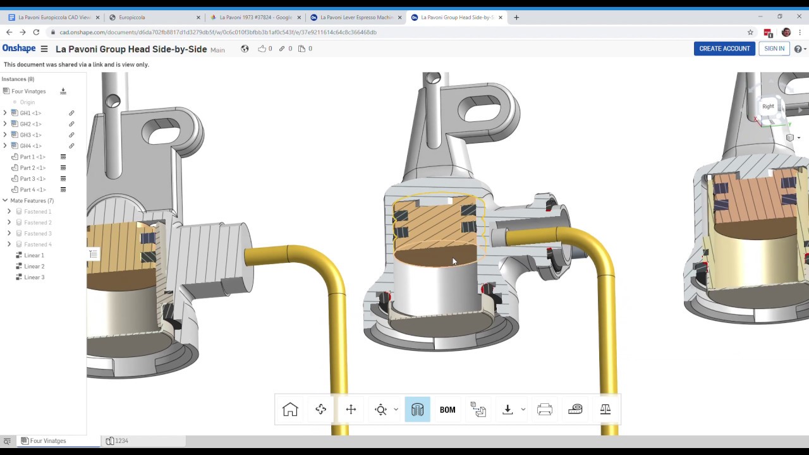The height and width of the screenshot is (455, 809).
Task: Expand the GH3 <1> instance
Action: tap(5, 135)
